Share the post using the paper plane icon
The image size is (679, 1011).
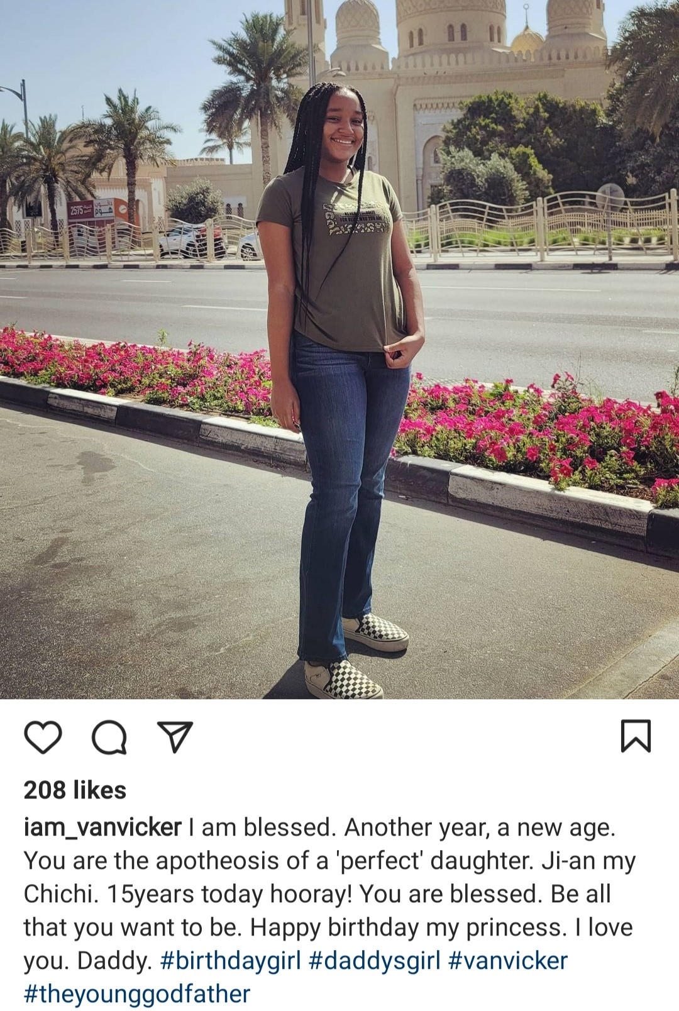pos(175,737)
